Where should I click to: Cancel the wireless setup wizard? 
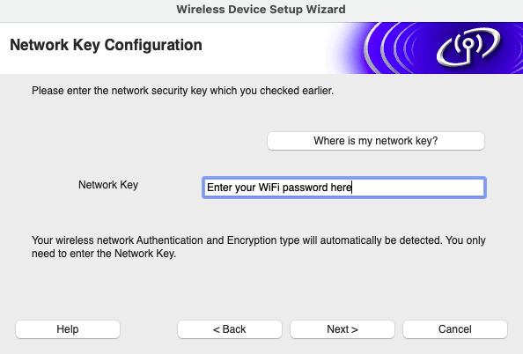(455, 329)
